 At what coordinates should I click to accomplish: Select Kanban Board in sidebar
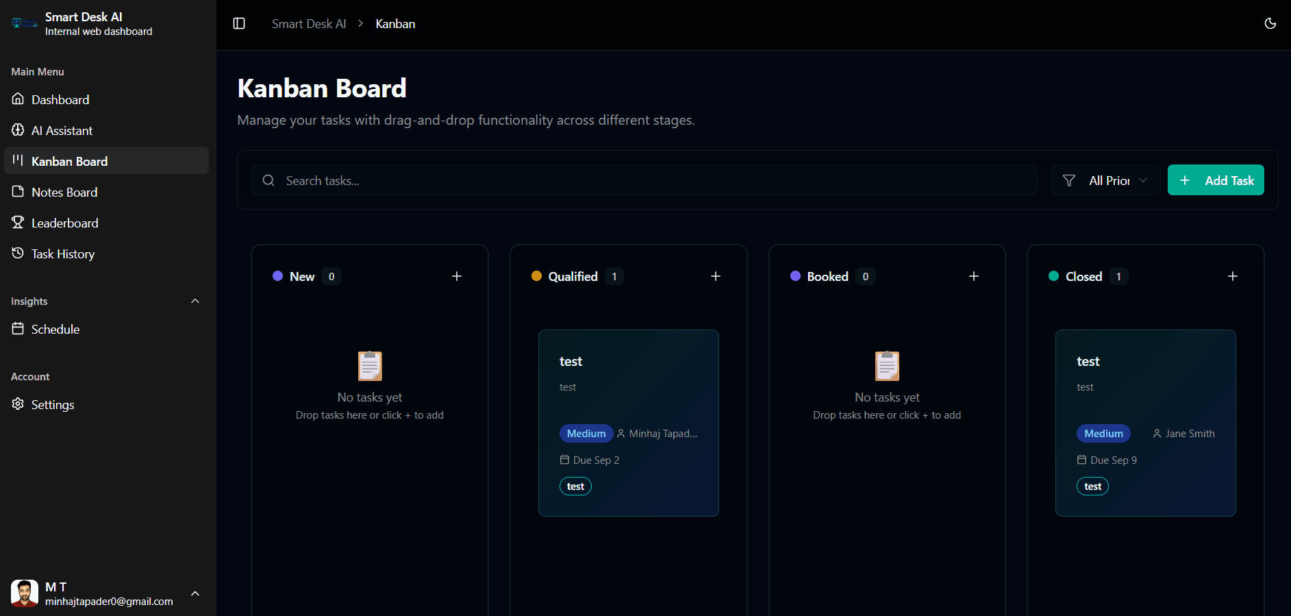[x=106, y=161]
